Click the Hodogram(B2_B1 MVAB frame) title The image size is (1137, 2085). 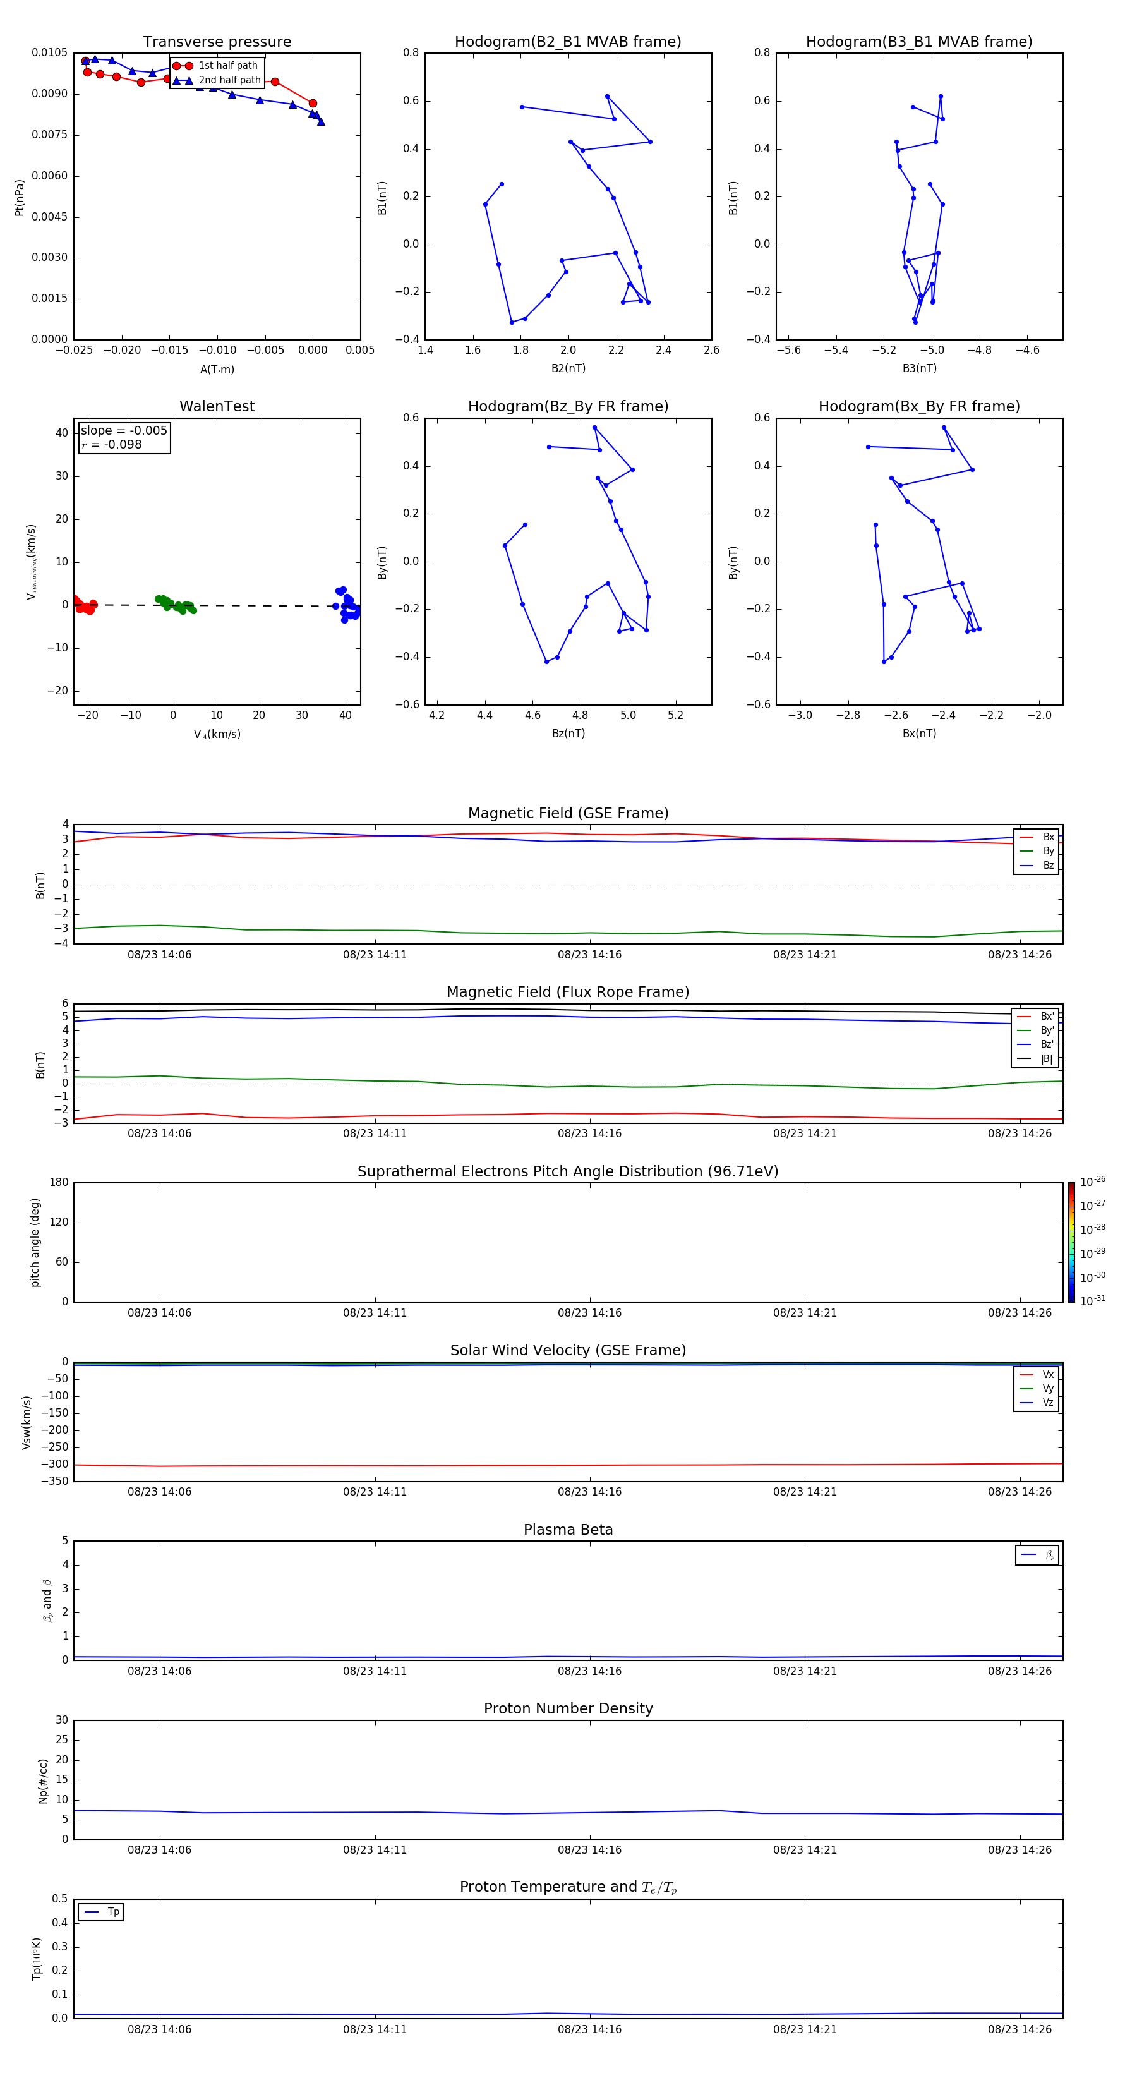click(567, 42)
